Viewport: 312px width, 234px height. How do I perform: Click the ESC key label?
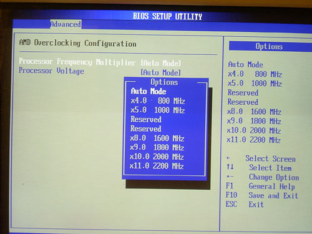pyautogui.click(x=232, y=204)
